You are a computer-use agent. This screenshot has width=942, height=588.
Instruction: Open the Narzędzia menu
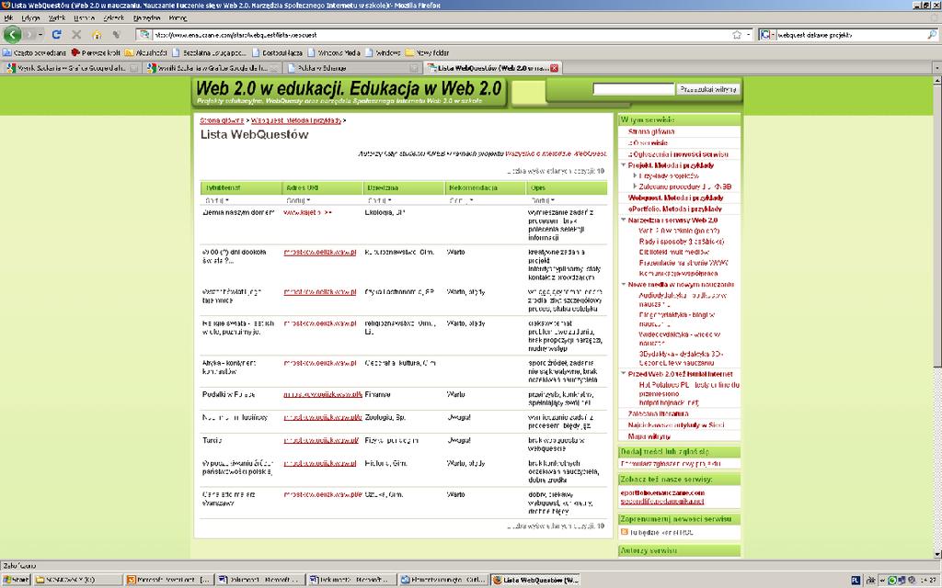pyautogui.click(x=146, y=18)
